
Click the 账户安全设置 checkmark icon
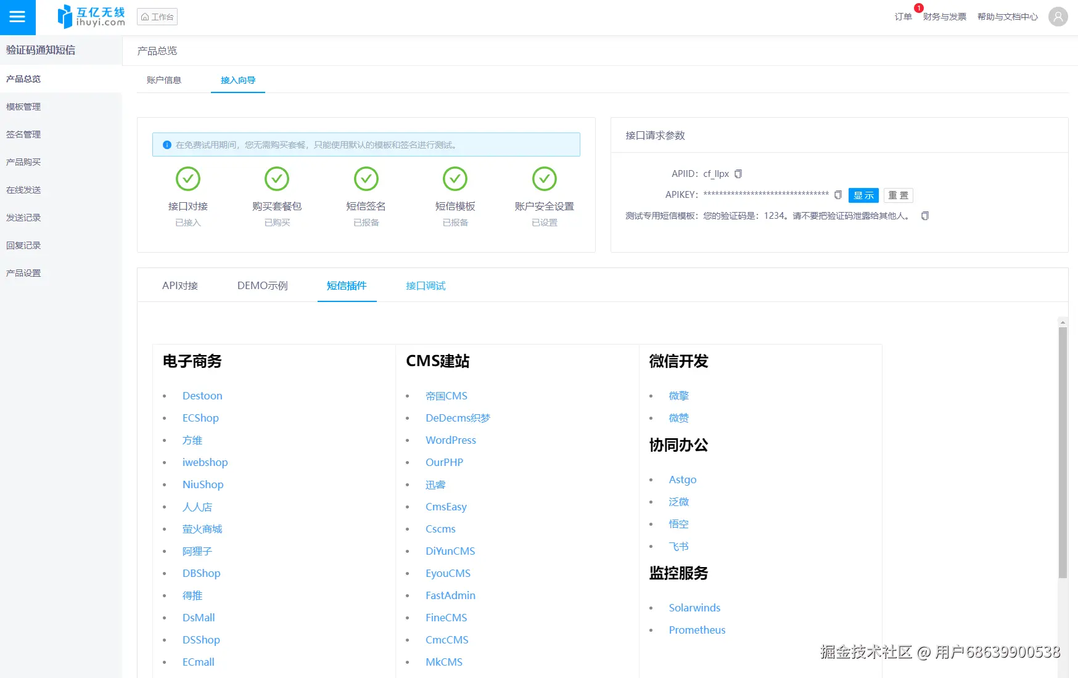tap(545, 179)
